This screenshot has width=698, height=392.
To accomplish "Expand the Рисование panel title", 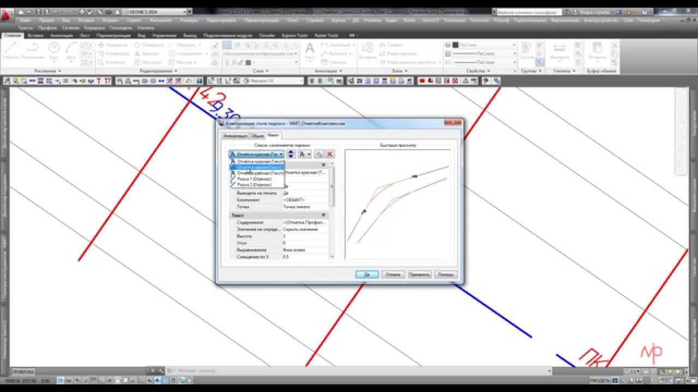I will coord(47,71).
